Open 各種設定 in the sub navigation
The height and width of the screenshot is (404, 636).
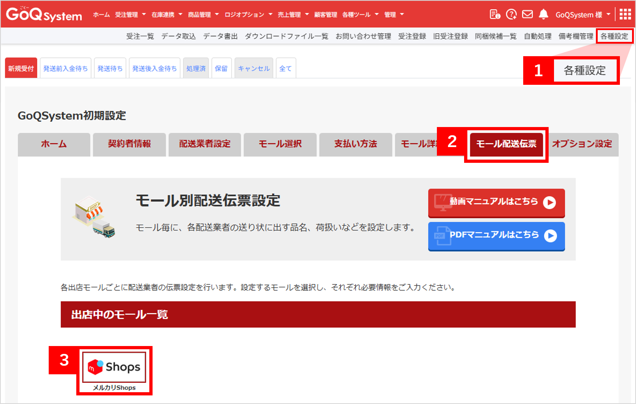614,36
